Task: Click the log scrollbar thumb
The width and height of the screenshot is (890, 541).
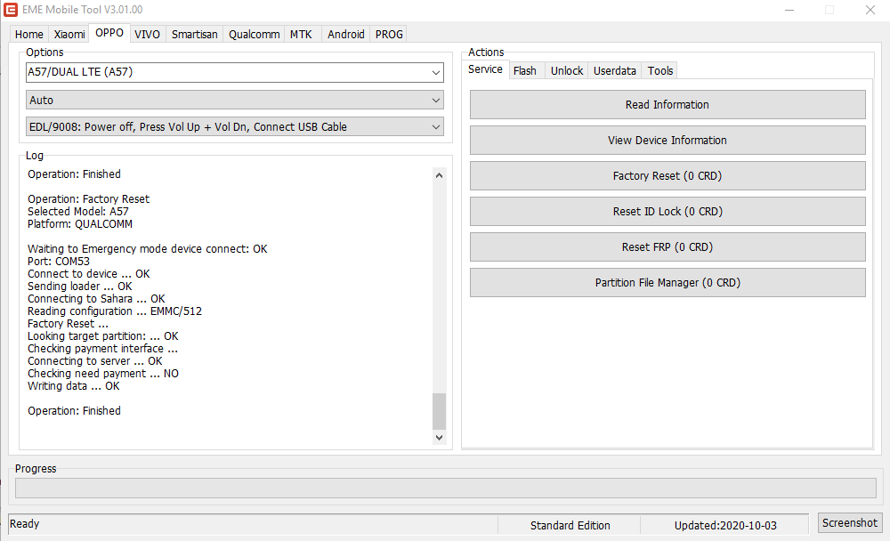Action: point(439,411)
